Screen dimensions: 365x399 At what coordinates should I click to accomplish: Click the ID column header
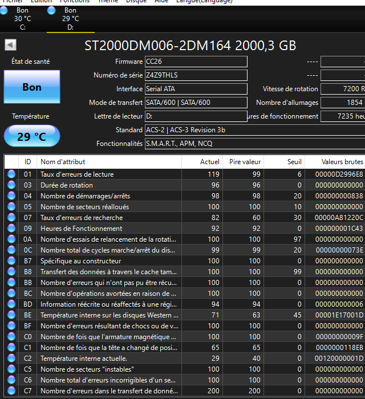28,162
